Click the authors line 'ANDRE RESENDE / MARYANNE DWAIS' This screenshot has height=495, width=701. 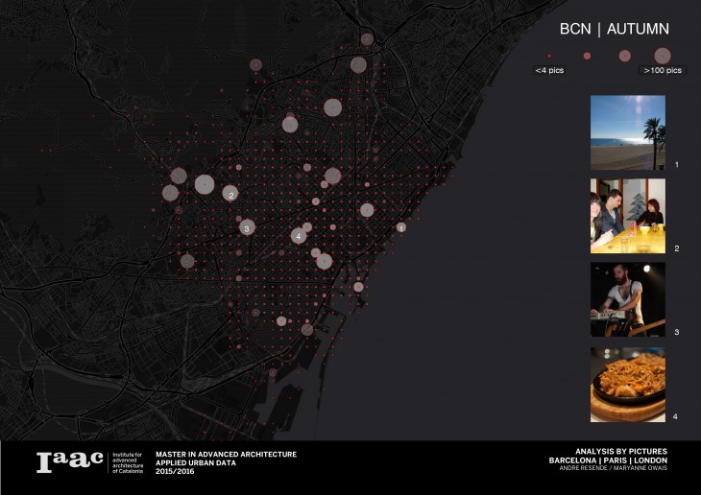click(x=612, y=468)
